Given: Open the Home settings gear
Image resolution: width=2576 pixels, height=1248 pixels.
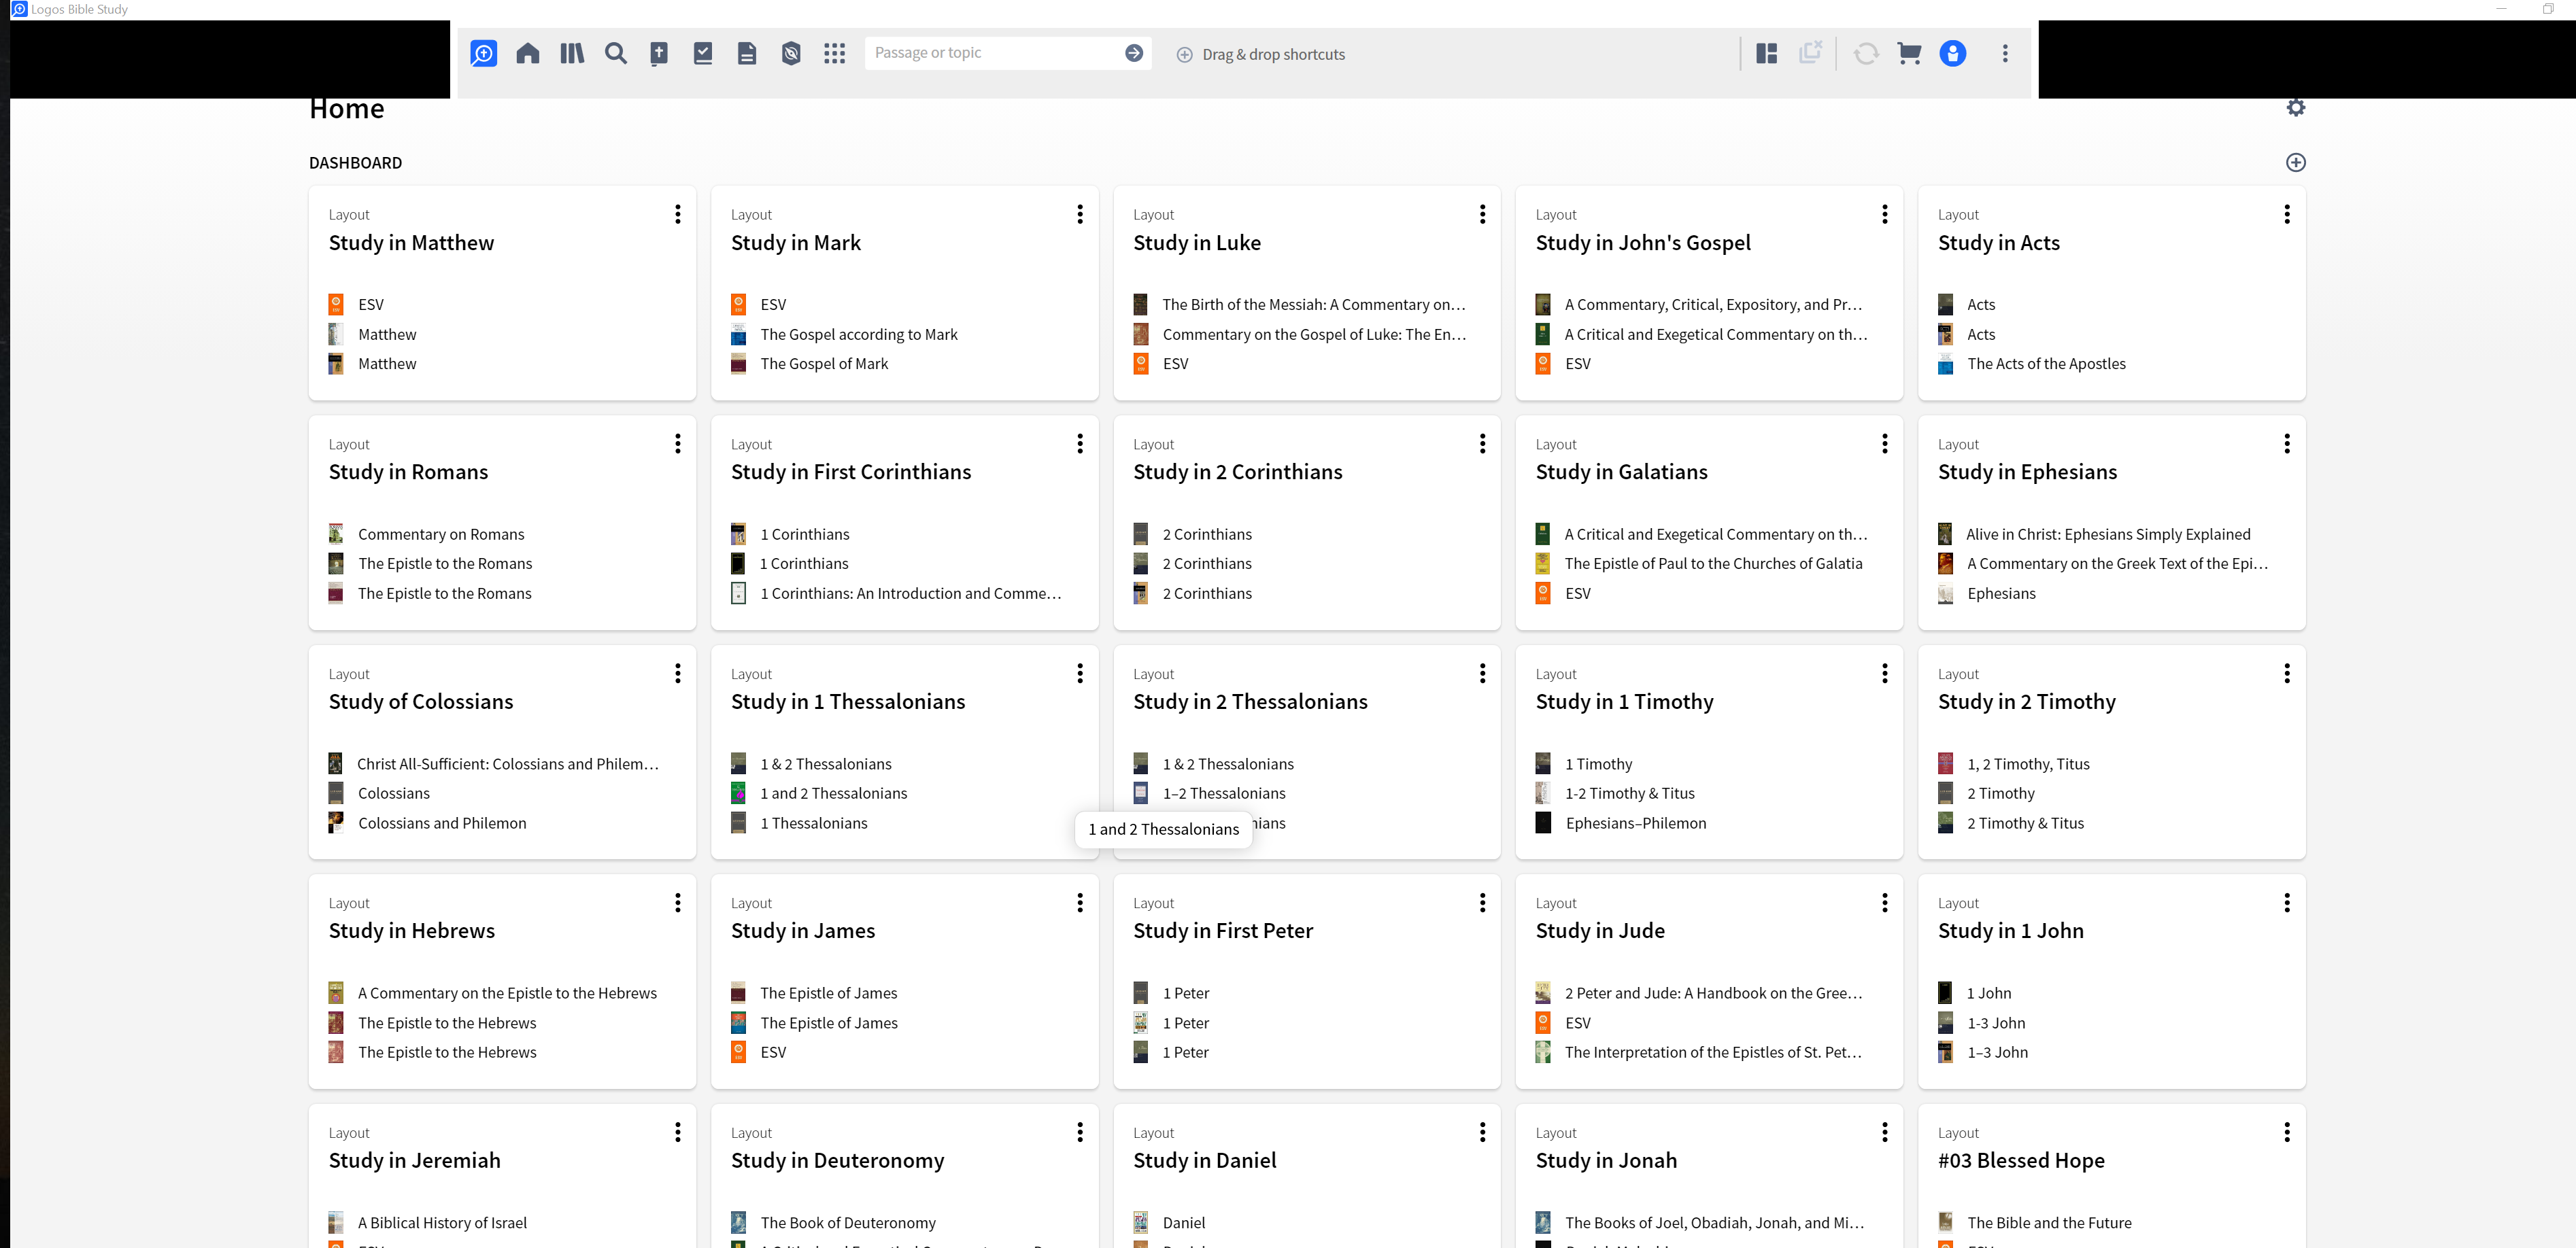Looking at the screenshot, I should [x=2295, y=108].
